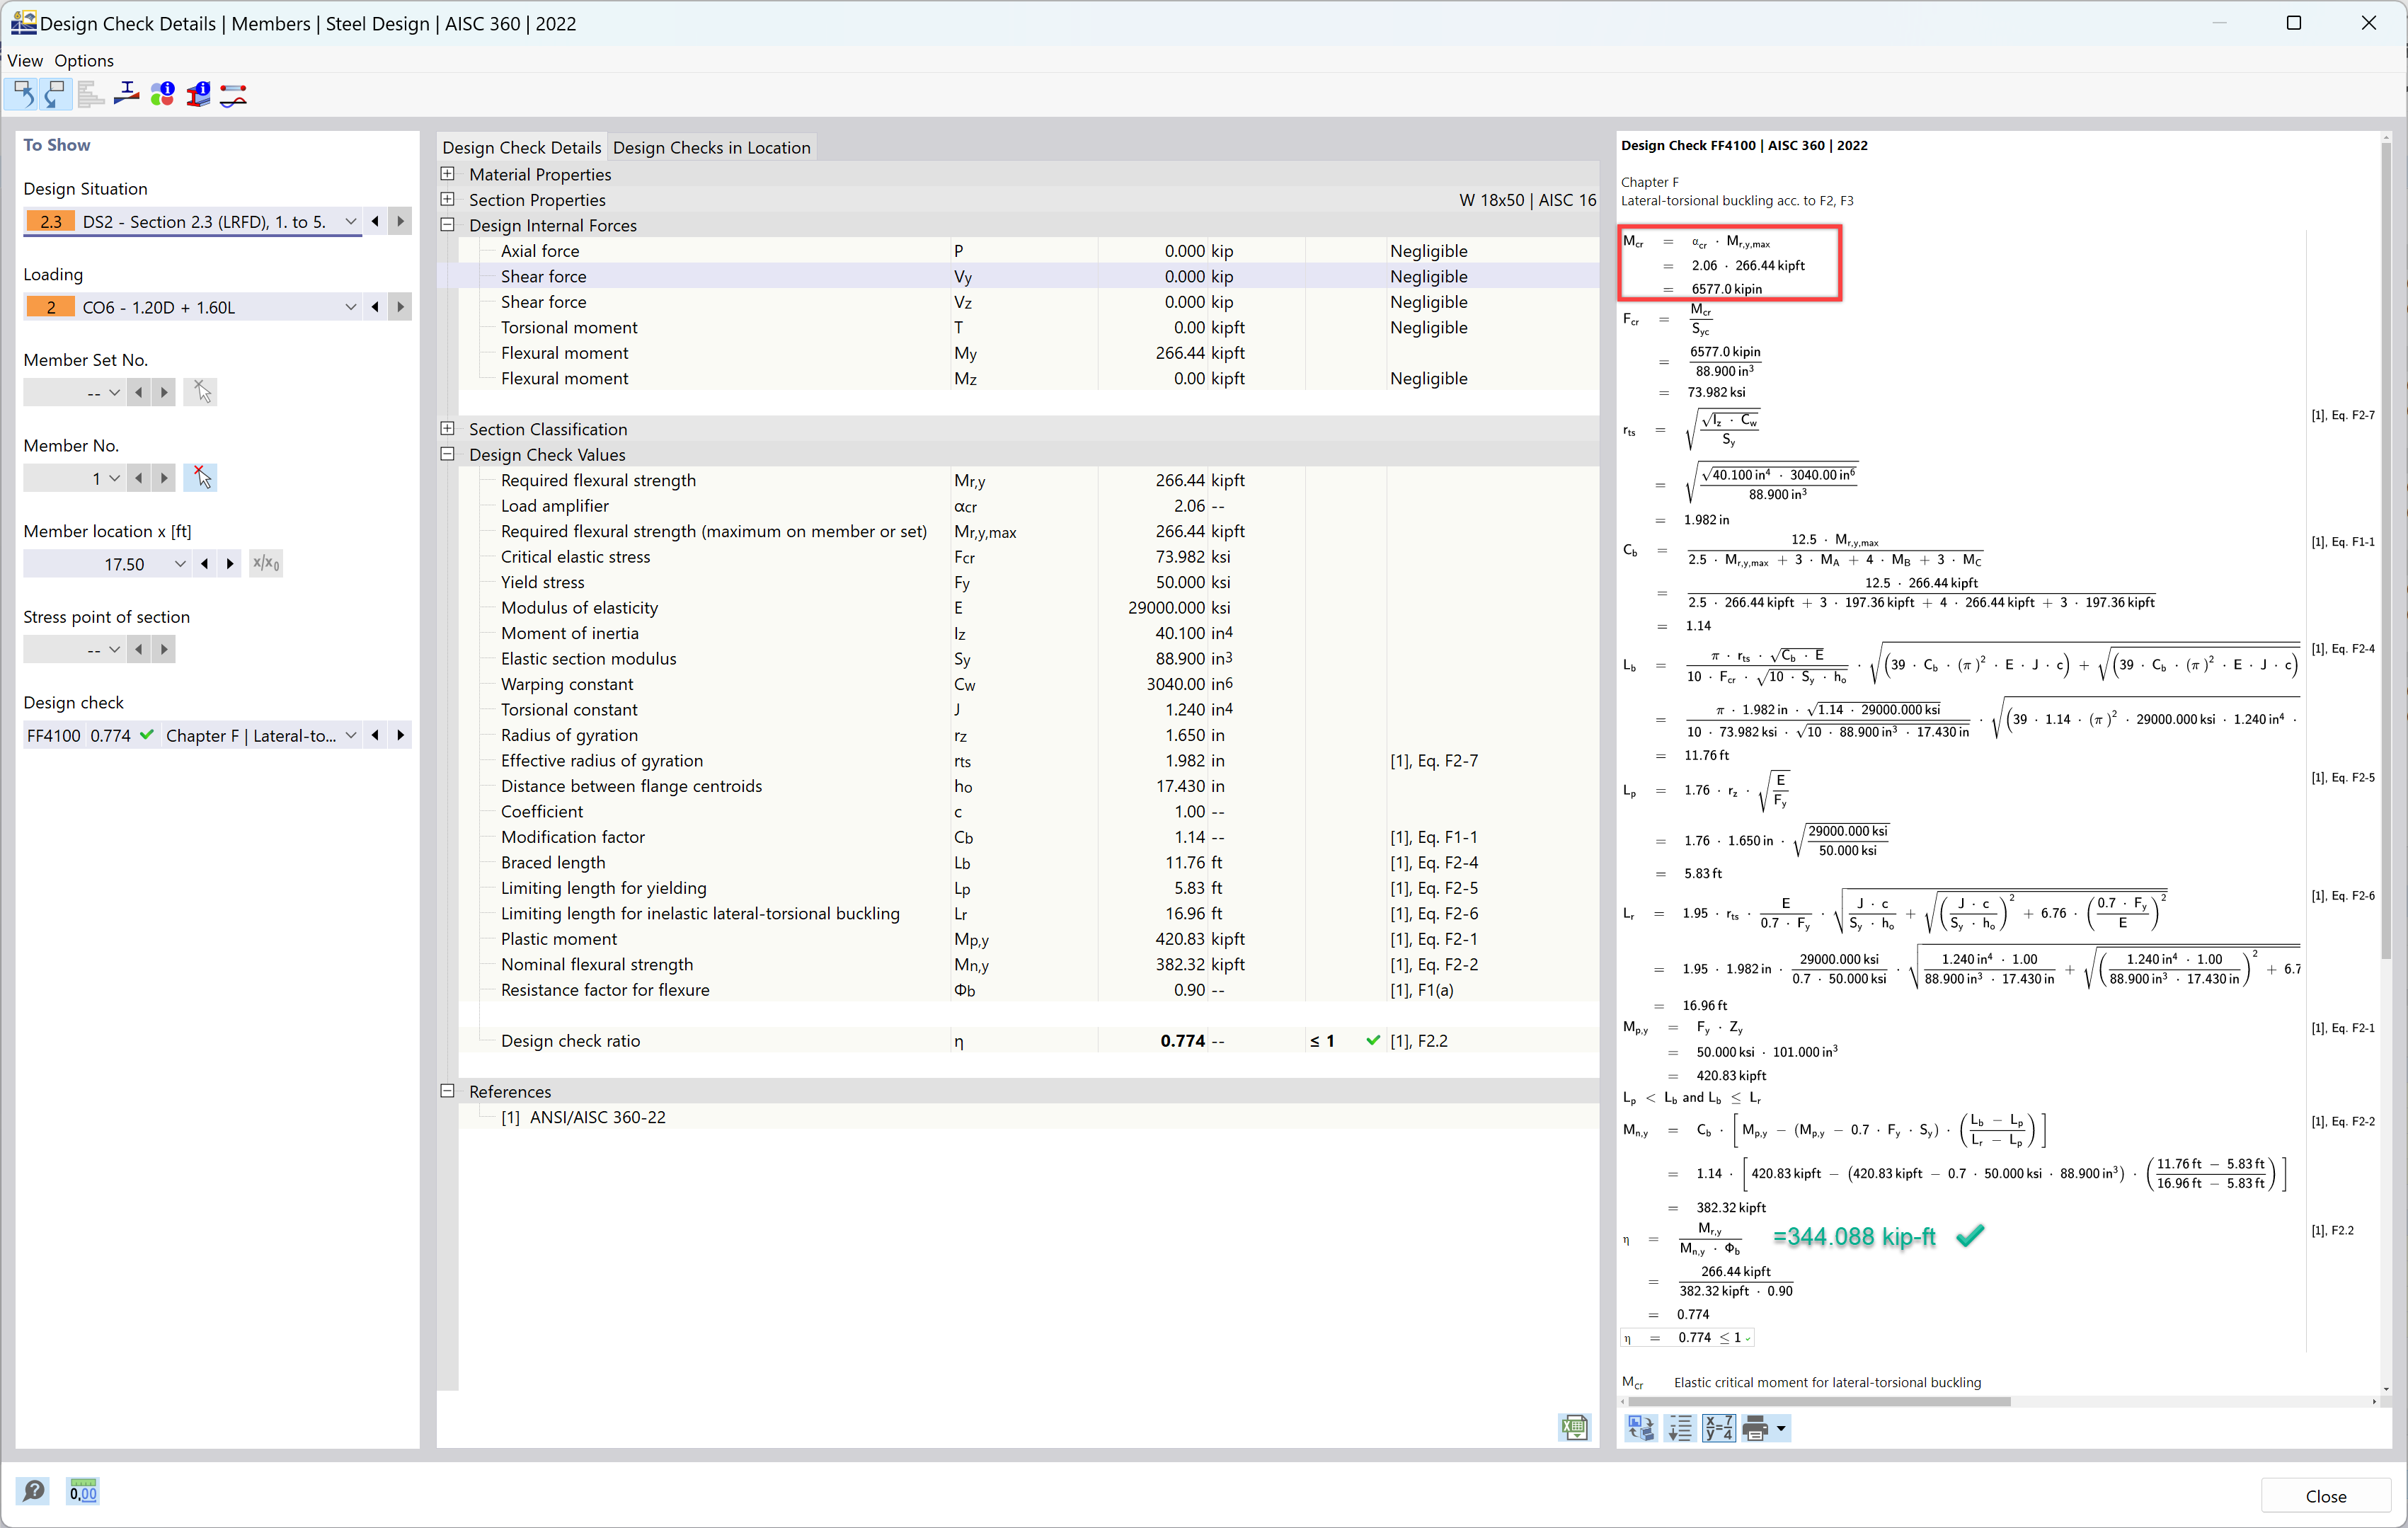The width and height of the screenshot is (2408, 1528).
Task: Click the View menu item
Action: [26, 59]
